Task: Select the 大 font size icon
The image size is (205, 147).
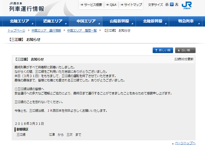Action: [x=176, y=5]
